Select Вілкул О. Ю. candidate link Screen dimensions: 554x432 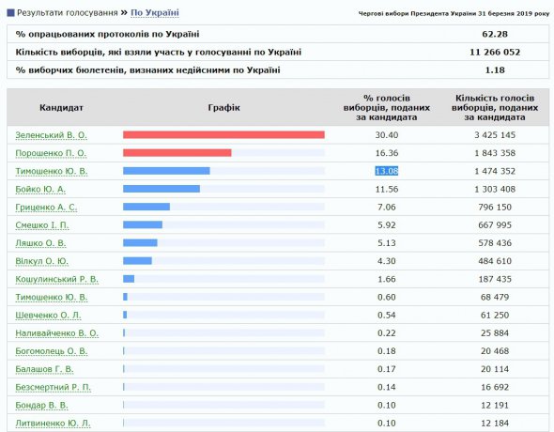click(x=41, y=261)
